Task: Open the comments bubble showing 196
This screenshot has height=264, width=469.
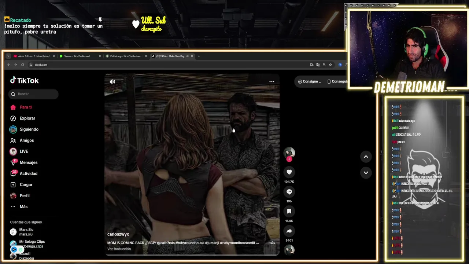Action: (289, 192)
